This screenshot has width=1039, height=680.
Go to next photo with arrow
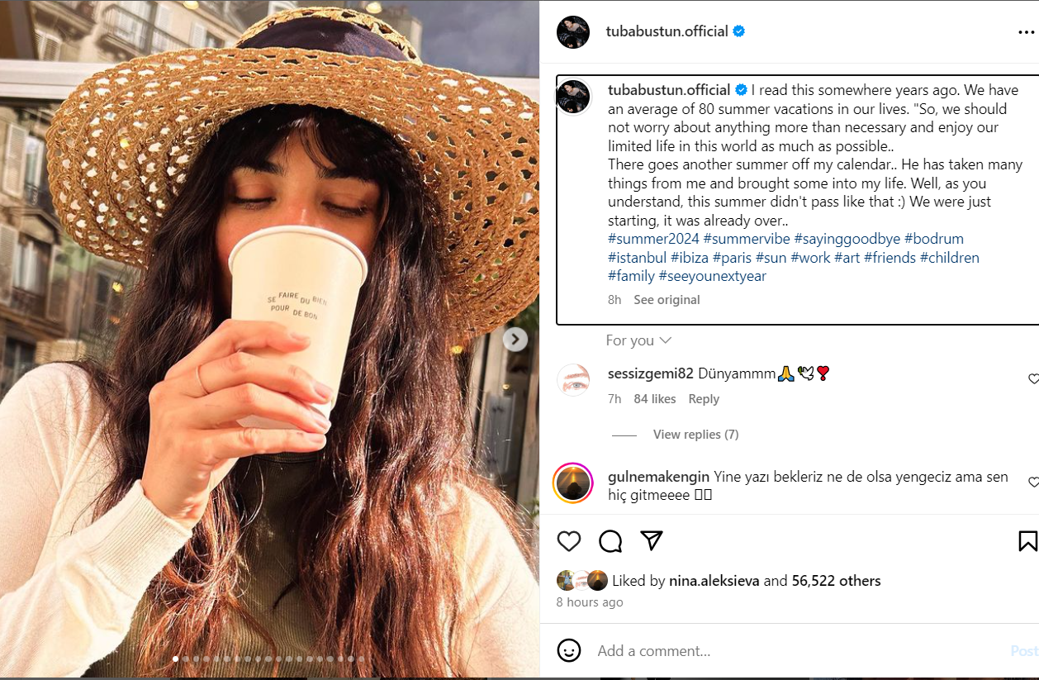click(x=515, y=339)
